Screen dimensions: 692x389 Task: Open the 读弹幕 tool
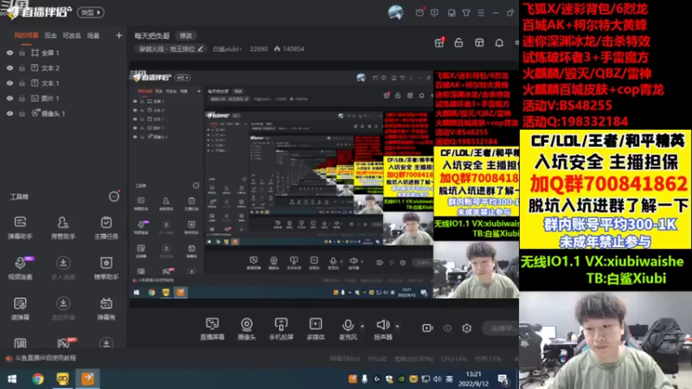click(x=20, y=309)
